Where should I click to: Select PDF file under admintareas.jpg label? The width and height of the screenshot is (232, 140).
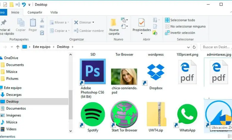coord(219,72)
